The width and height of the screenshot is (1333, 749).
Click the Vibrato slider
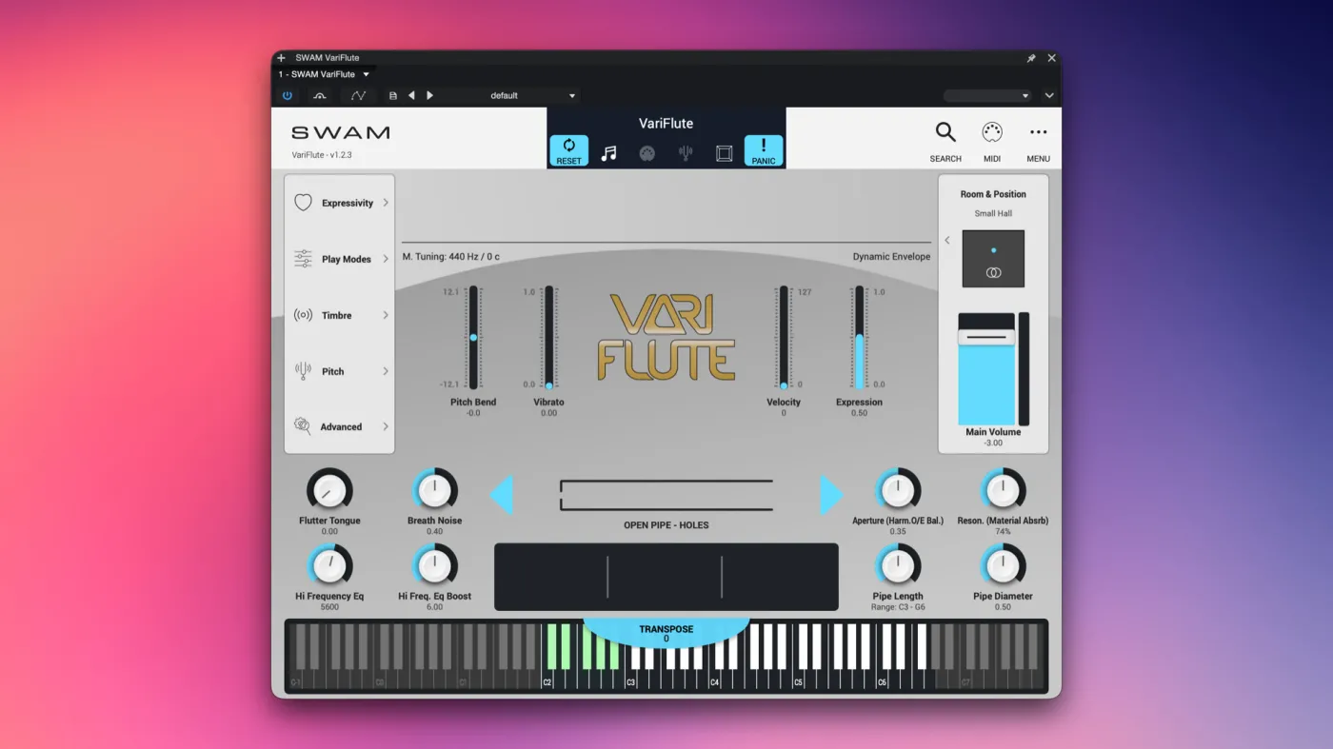click(548, 338)
